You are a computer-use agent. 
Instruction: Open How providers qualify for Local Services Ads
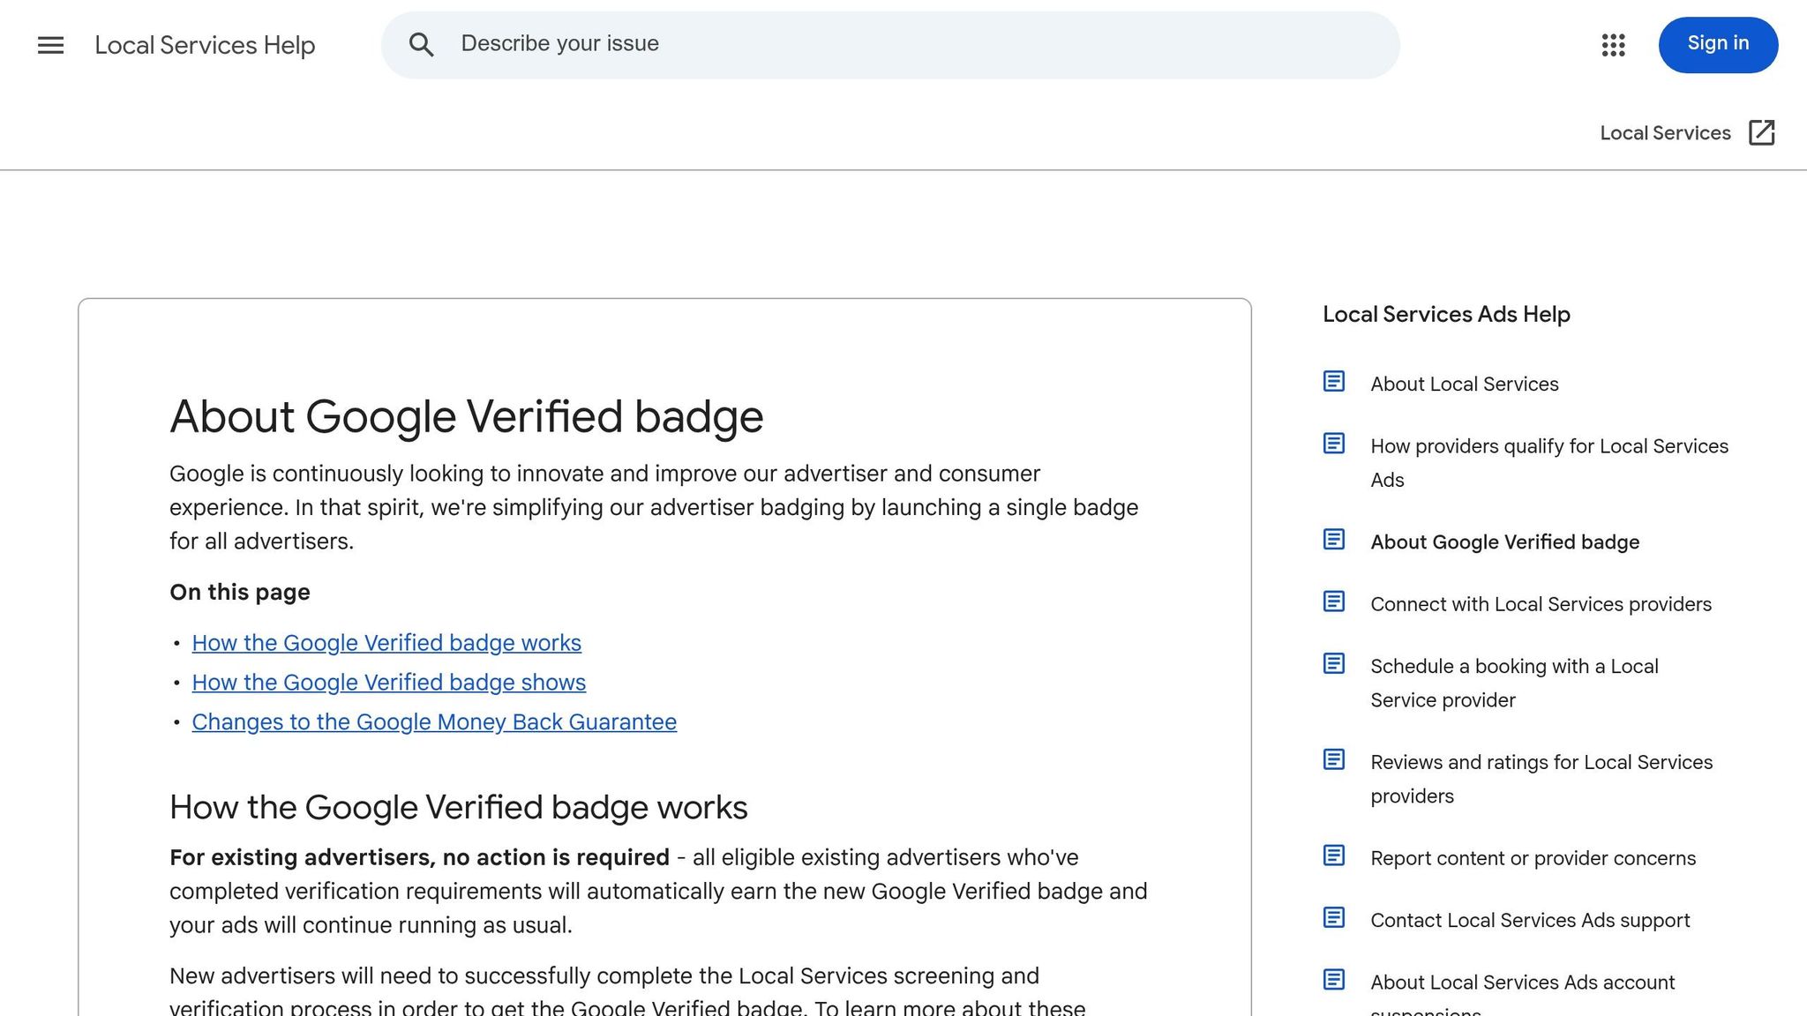[1549, 463]
